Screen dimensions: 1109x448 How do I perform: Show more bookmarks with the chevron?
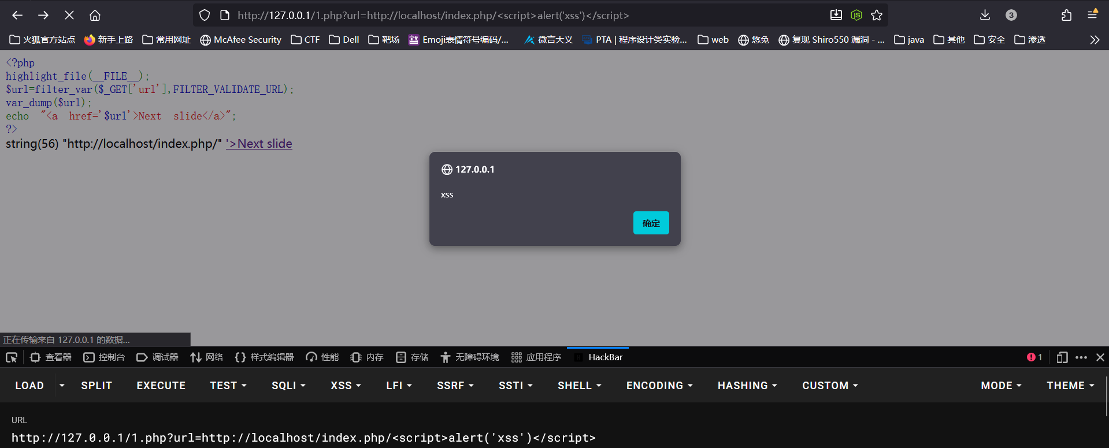point(1094,40)
